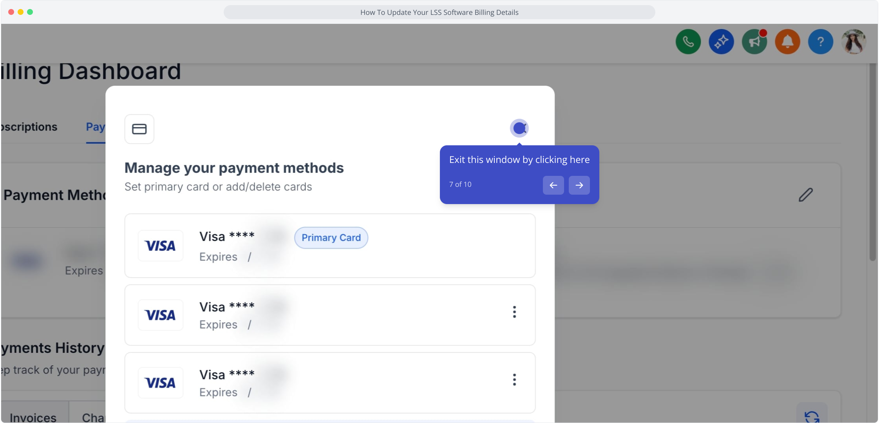Image resolution: width=879 pixels, height=423 pixels.
Task: Click the credit card icon in the modal
Action: [139, 129]
